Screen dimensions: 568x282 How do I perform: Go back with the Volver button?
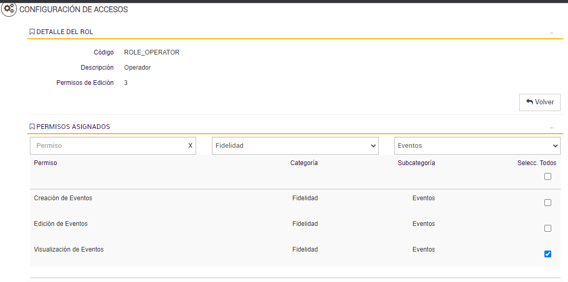point(540,102)
